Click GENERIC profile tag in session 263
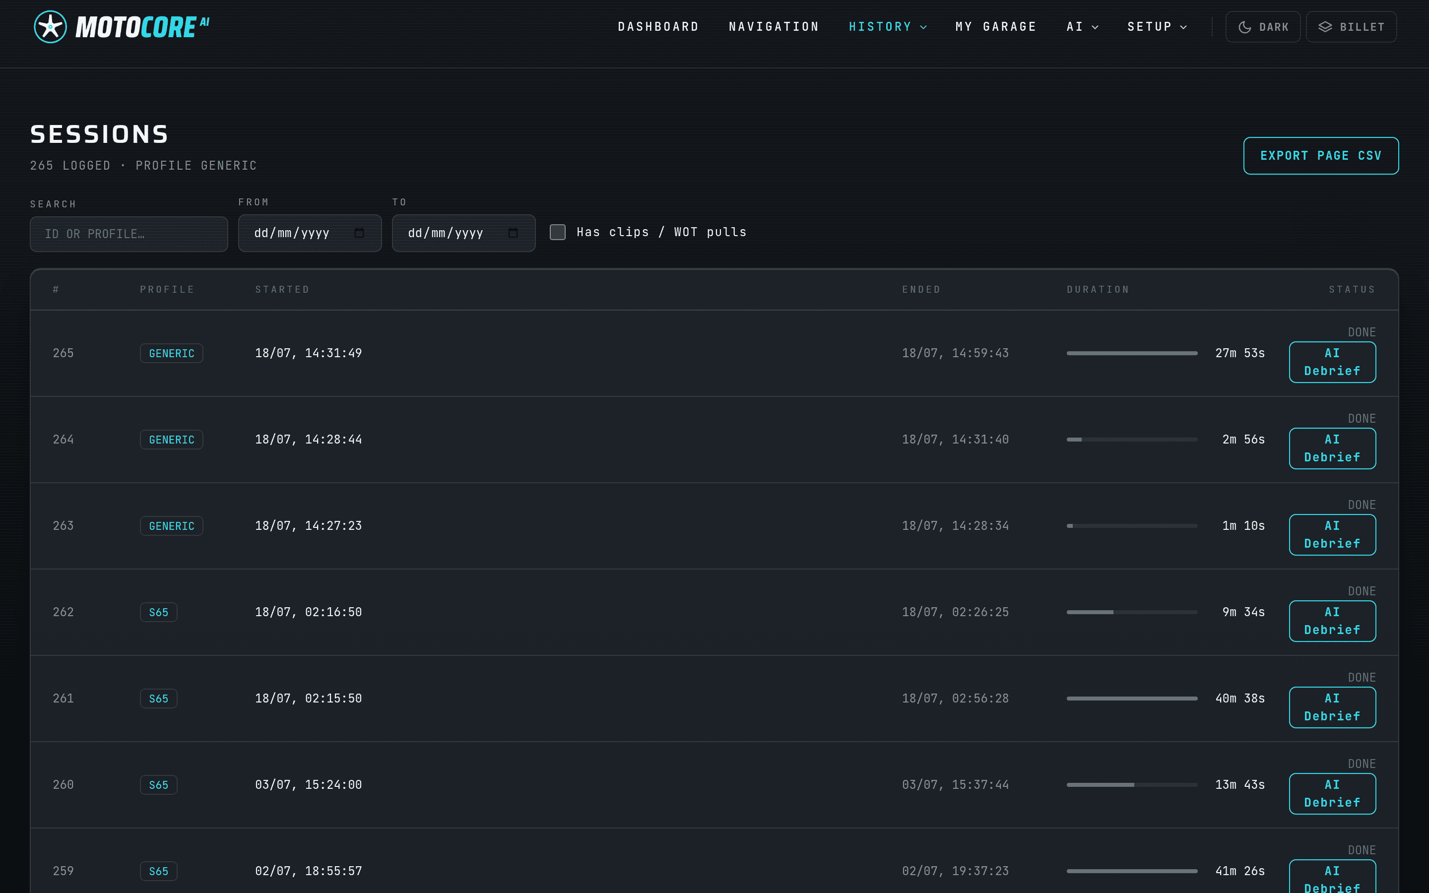The width and height of the screenshot is (1429, 893). 171,526
